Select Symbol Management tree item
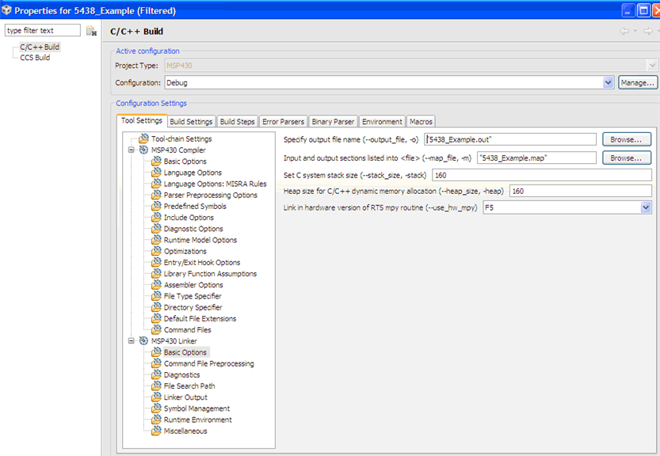This screenshot has height=456, width=660. point(196,408)
